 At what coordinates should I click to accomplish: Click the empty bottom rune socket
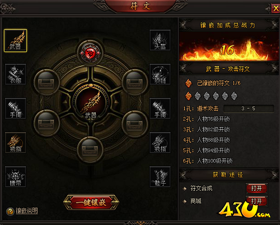pyautogui.click(x=90, y=150)
